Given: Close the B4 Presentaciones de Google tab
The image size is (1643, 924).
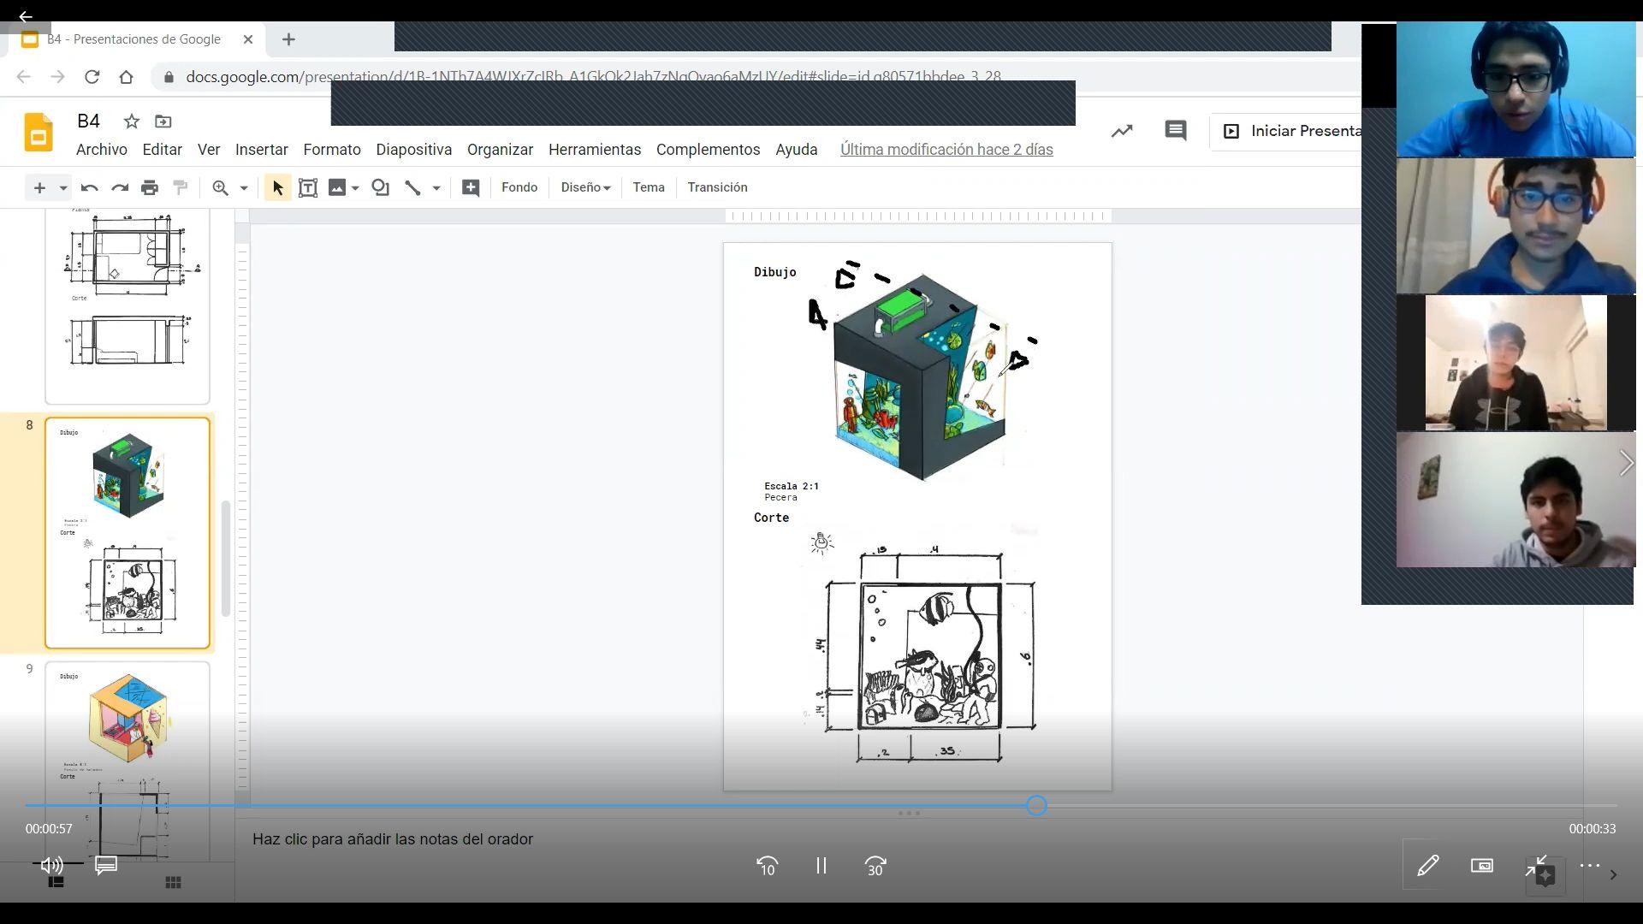Looking at the screenshot, I should (x=248, y=39).
